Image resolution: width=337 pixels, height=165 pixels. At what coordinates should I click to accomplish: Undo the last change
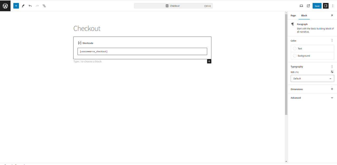(30, 6)
